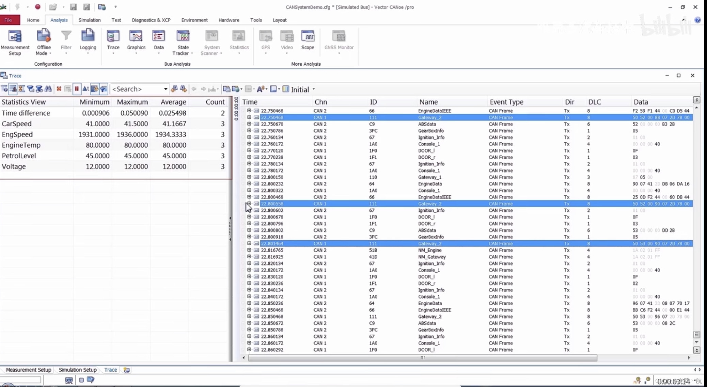Click the red record button in title bar
This screenshot has height=387, width=707.
pyautogui.click(x=38, y=7)
